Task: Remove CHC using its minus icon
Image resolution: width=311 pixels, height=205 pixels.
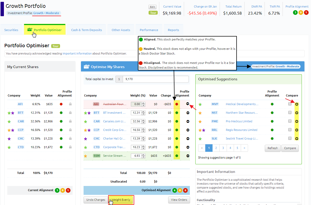Action: tap(188, 139)
